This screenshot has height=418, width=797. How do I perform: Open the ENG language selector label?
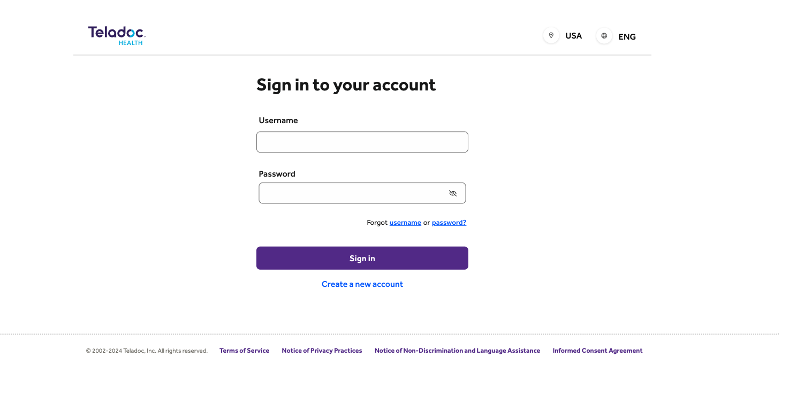tap(627, 37)
